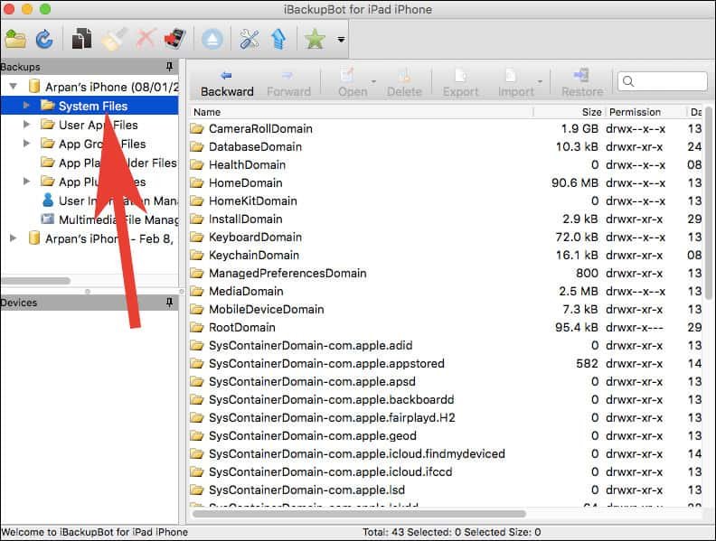Collapse the first Arpan's iPhone backup
This screenshot has width=716, height=541.
[13, 87]
